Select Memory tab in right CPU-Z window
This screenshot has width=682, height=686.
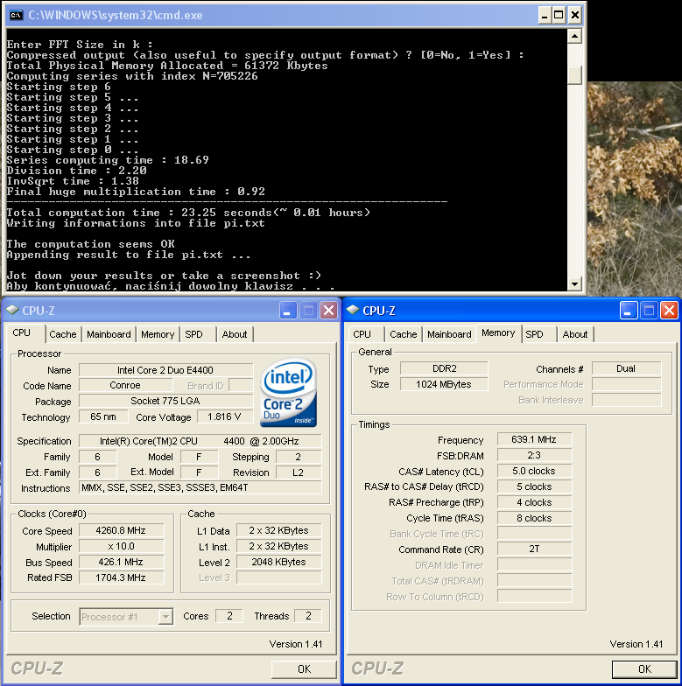coord(498,332)
